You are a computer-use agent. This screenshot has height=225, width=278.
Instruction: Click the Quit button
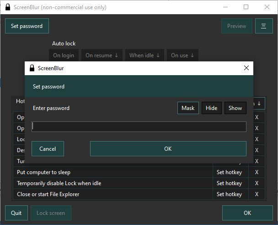pyautogui.click(x=16, y=213)
